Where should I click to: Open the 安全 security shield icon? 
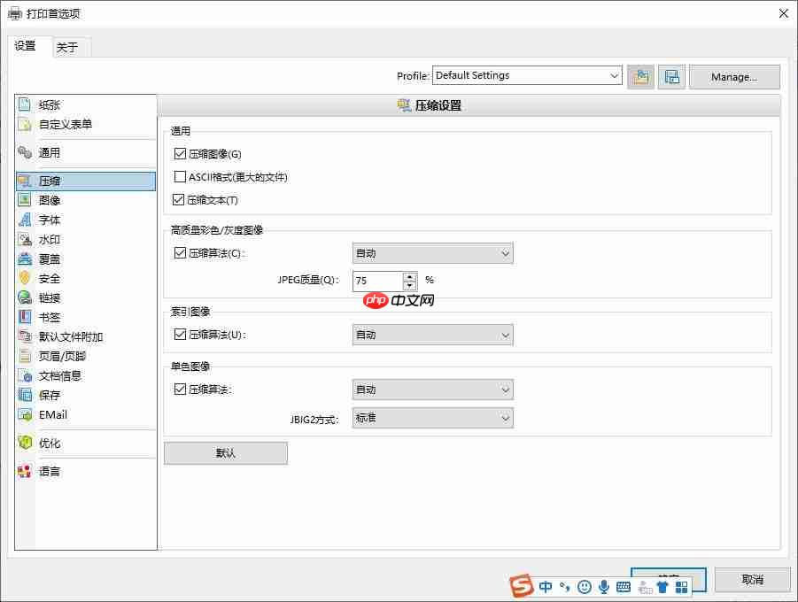(25, 278)
